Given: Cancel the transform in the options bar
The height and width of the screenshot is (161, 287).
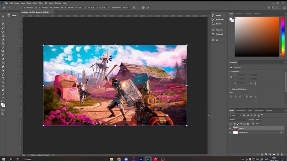Looking at the screenshot, I should coord(143,8).
